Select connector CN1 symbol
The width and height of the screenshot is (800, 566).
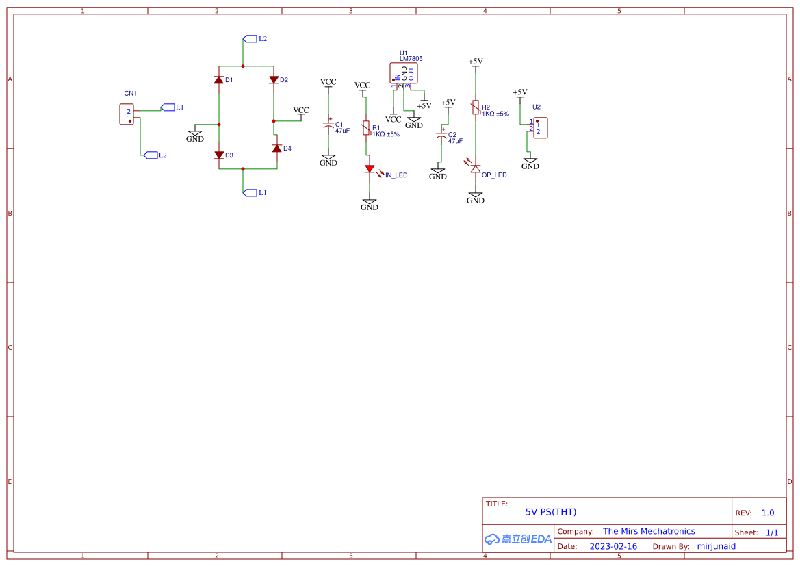coord(127,114)
